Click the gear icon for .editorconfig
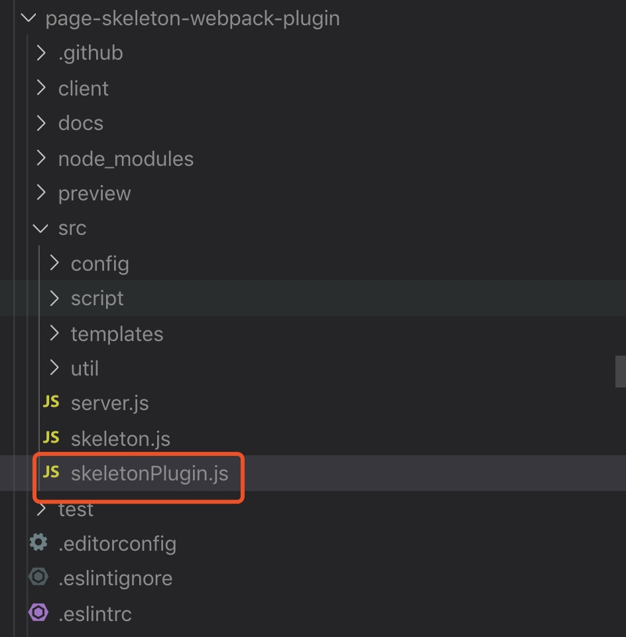The image size is (626, 637). coord(38,543)
